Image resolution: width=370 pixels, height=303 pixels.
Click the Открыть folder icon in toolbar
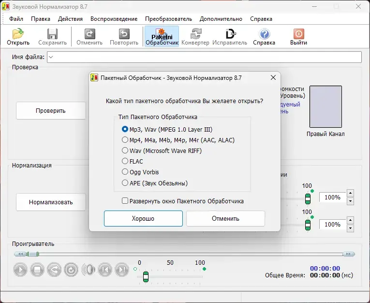click(x=18, y=34)
